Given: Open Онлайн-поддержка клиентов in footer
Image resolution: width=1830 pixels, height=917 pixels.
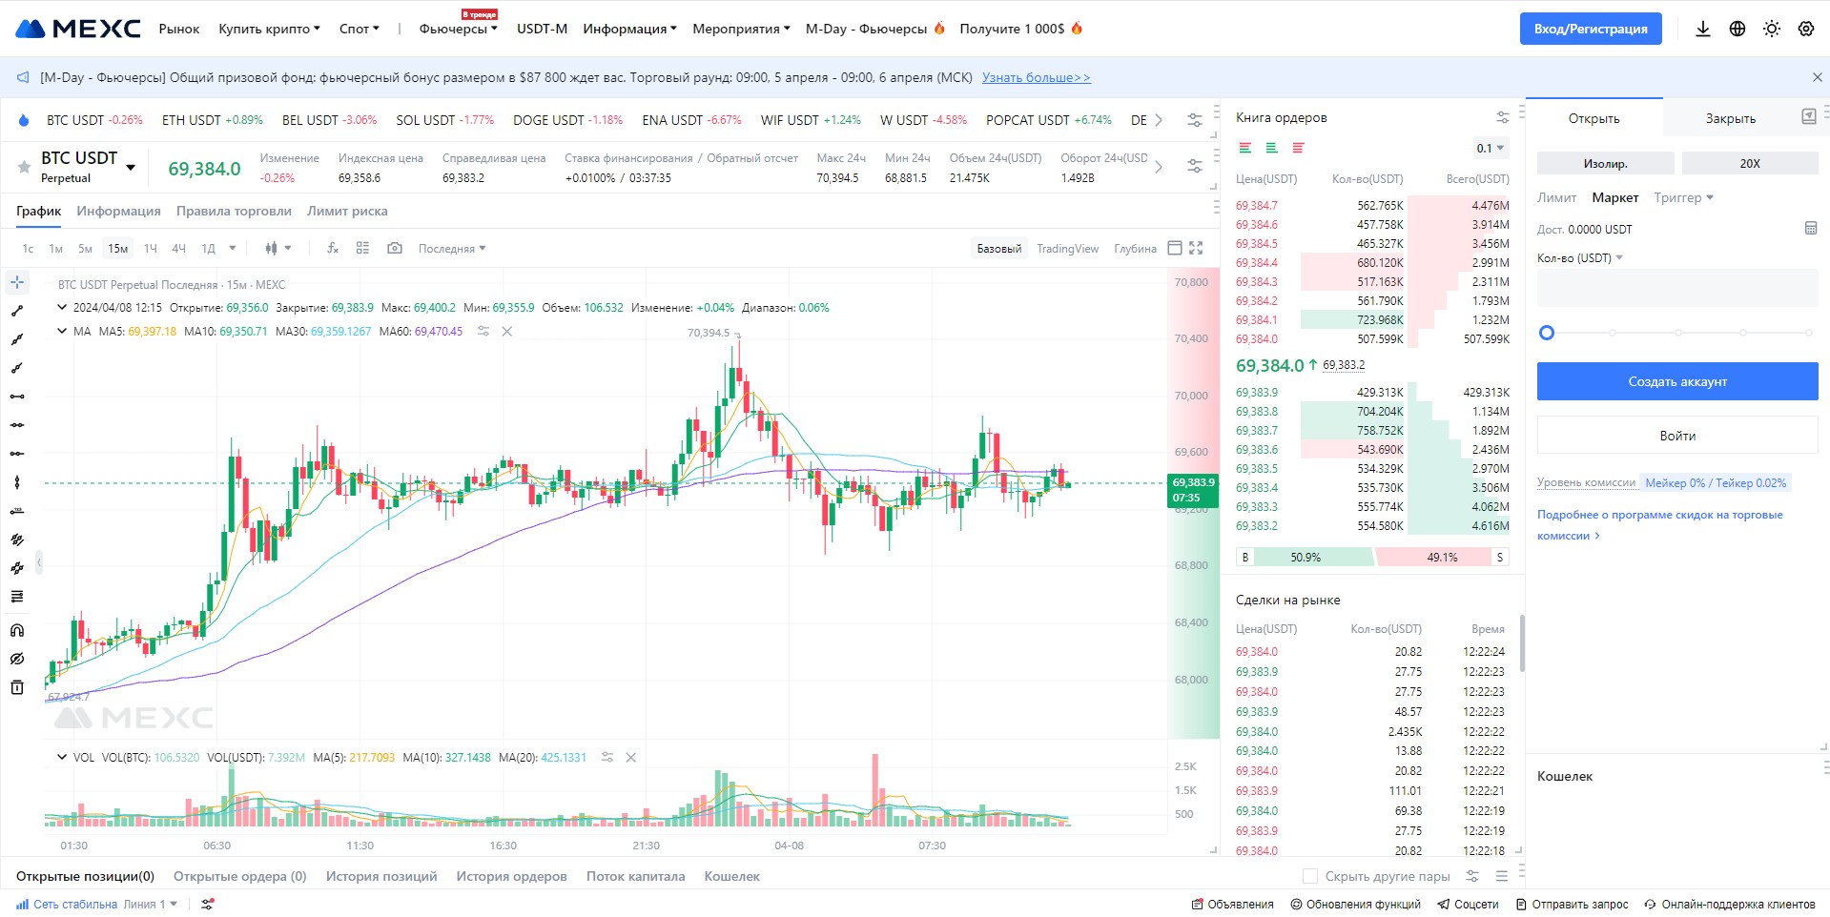Looking at the screenshot, I should coord(1729,904).
